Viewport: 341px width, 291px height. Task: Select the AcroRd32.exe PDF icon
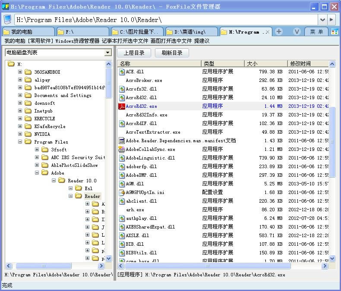click(x=122, y=106)
